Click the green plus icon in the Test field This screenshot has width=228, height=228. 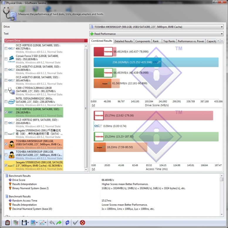click(x=92, y=34)
